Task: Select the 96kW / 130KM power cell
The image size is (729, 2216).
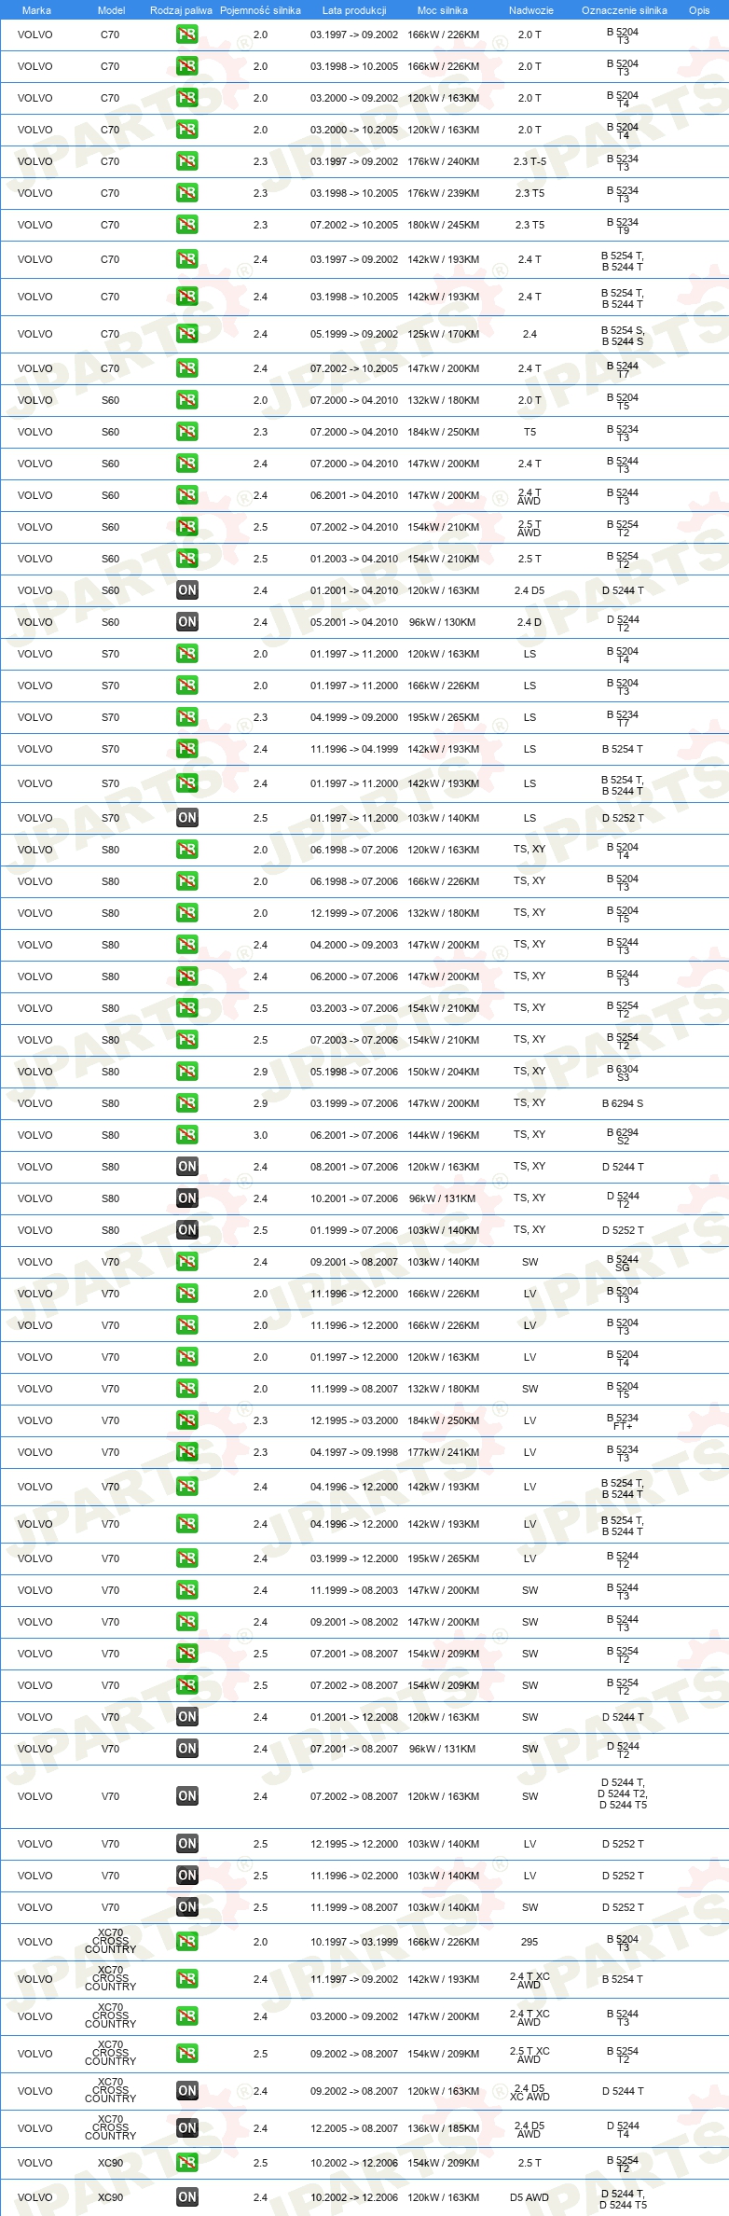Action: click(x=443, y=622)
